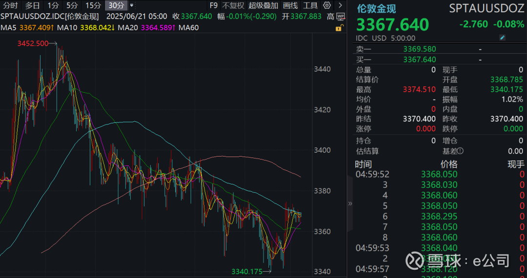Viewport: 527px width, 278px height.
Task: Collapse the quote panel with double-chevron handle
Action: (349, 203)
